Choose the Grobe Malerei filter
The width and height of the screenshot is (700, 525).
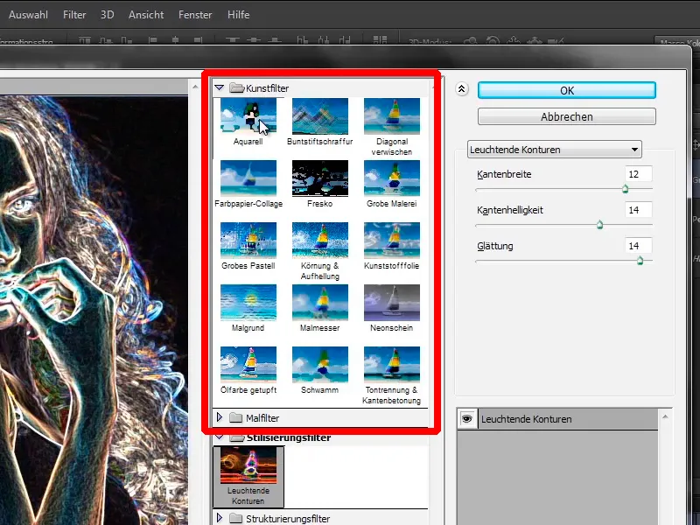pyautogui.click(x=392, y=178)
